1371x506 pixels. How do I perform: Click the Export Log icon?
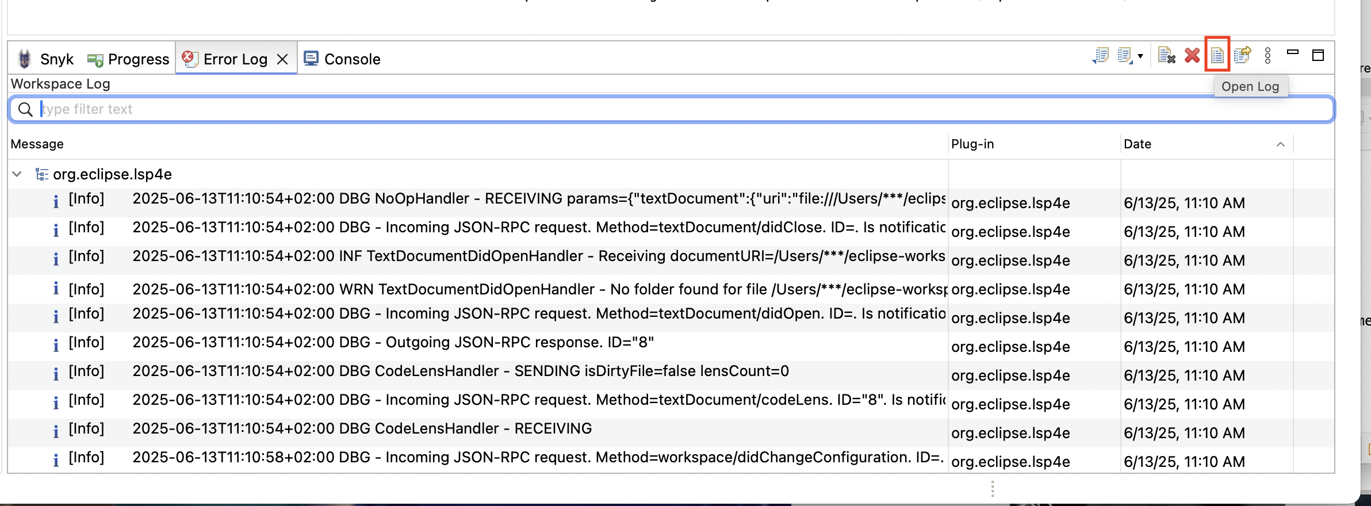tap(1100, 56)
